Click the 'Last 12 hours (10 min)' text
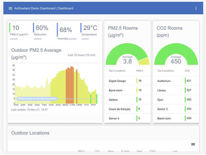The height and width of the screenshot is (155, 206). coord(82,55)
